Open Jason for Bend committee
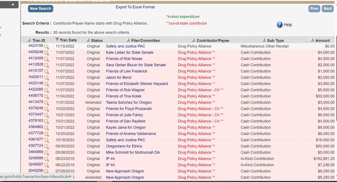The height and width of the screenshot is (182, 337). tap(119, 77)
